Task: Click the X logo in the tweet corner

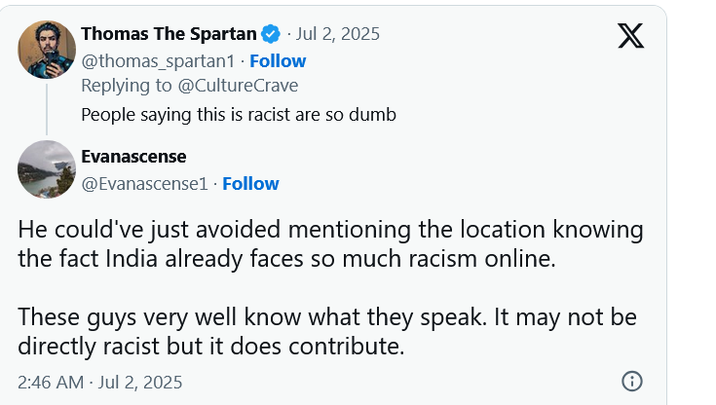Action: [x=630, y=36]
